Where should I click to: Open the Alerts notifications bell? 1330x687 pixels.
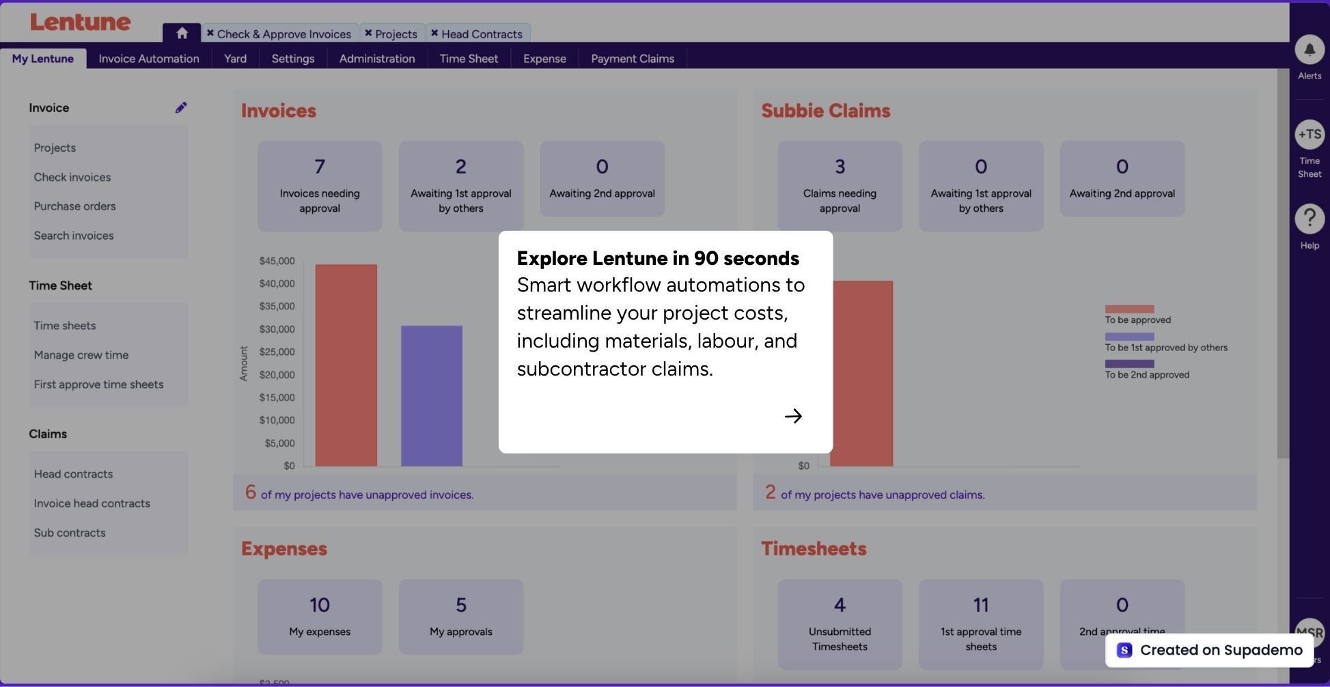point(1309,48)
